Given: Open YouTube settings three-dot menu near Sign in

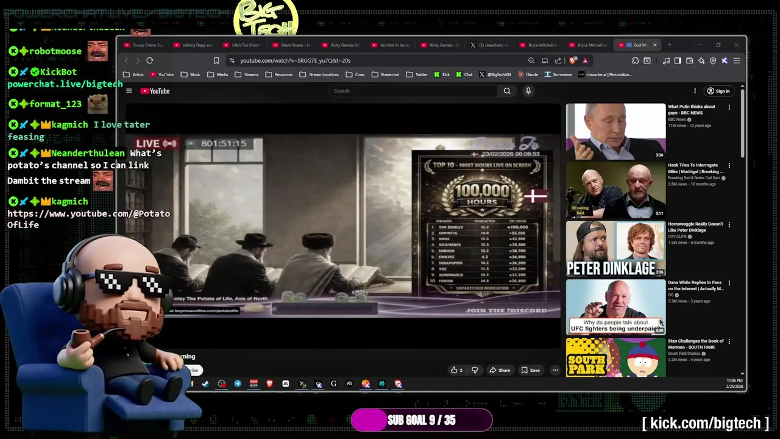Looking at the screenshot, I should click(x=695, y=91).
